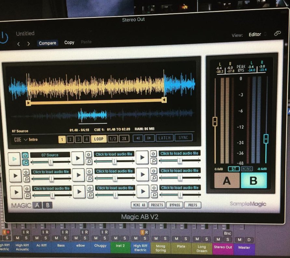Toggle power icon of top-row middle slot
The image size is (290, 258).
[x=88, y=154]
